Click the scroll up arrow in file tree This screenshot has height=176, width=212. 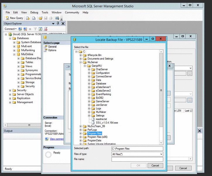click(x=161, y=52)
